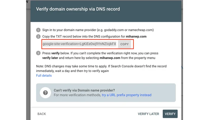This screenshot has height=120, width=210.
Task: Click the step 3 number icon
Action: click(x=38, y=53)
